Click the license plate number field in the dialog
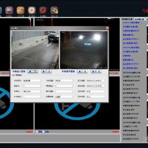 [x=32, y=91]
